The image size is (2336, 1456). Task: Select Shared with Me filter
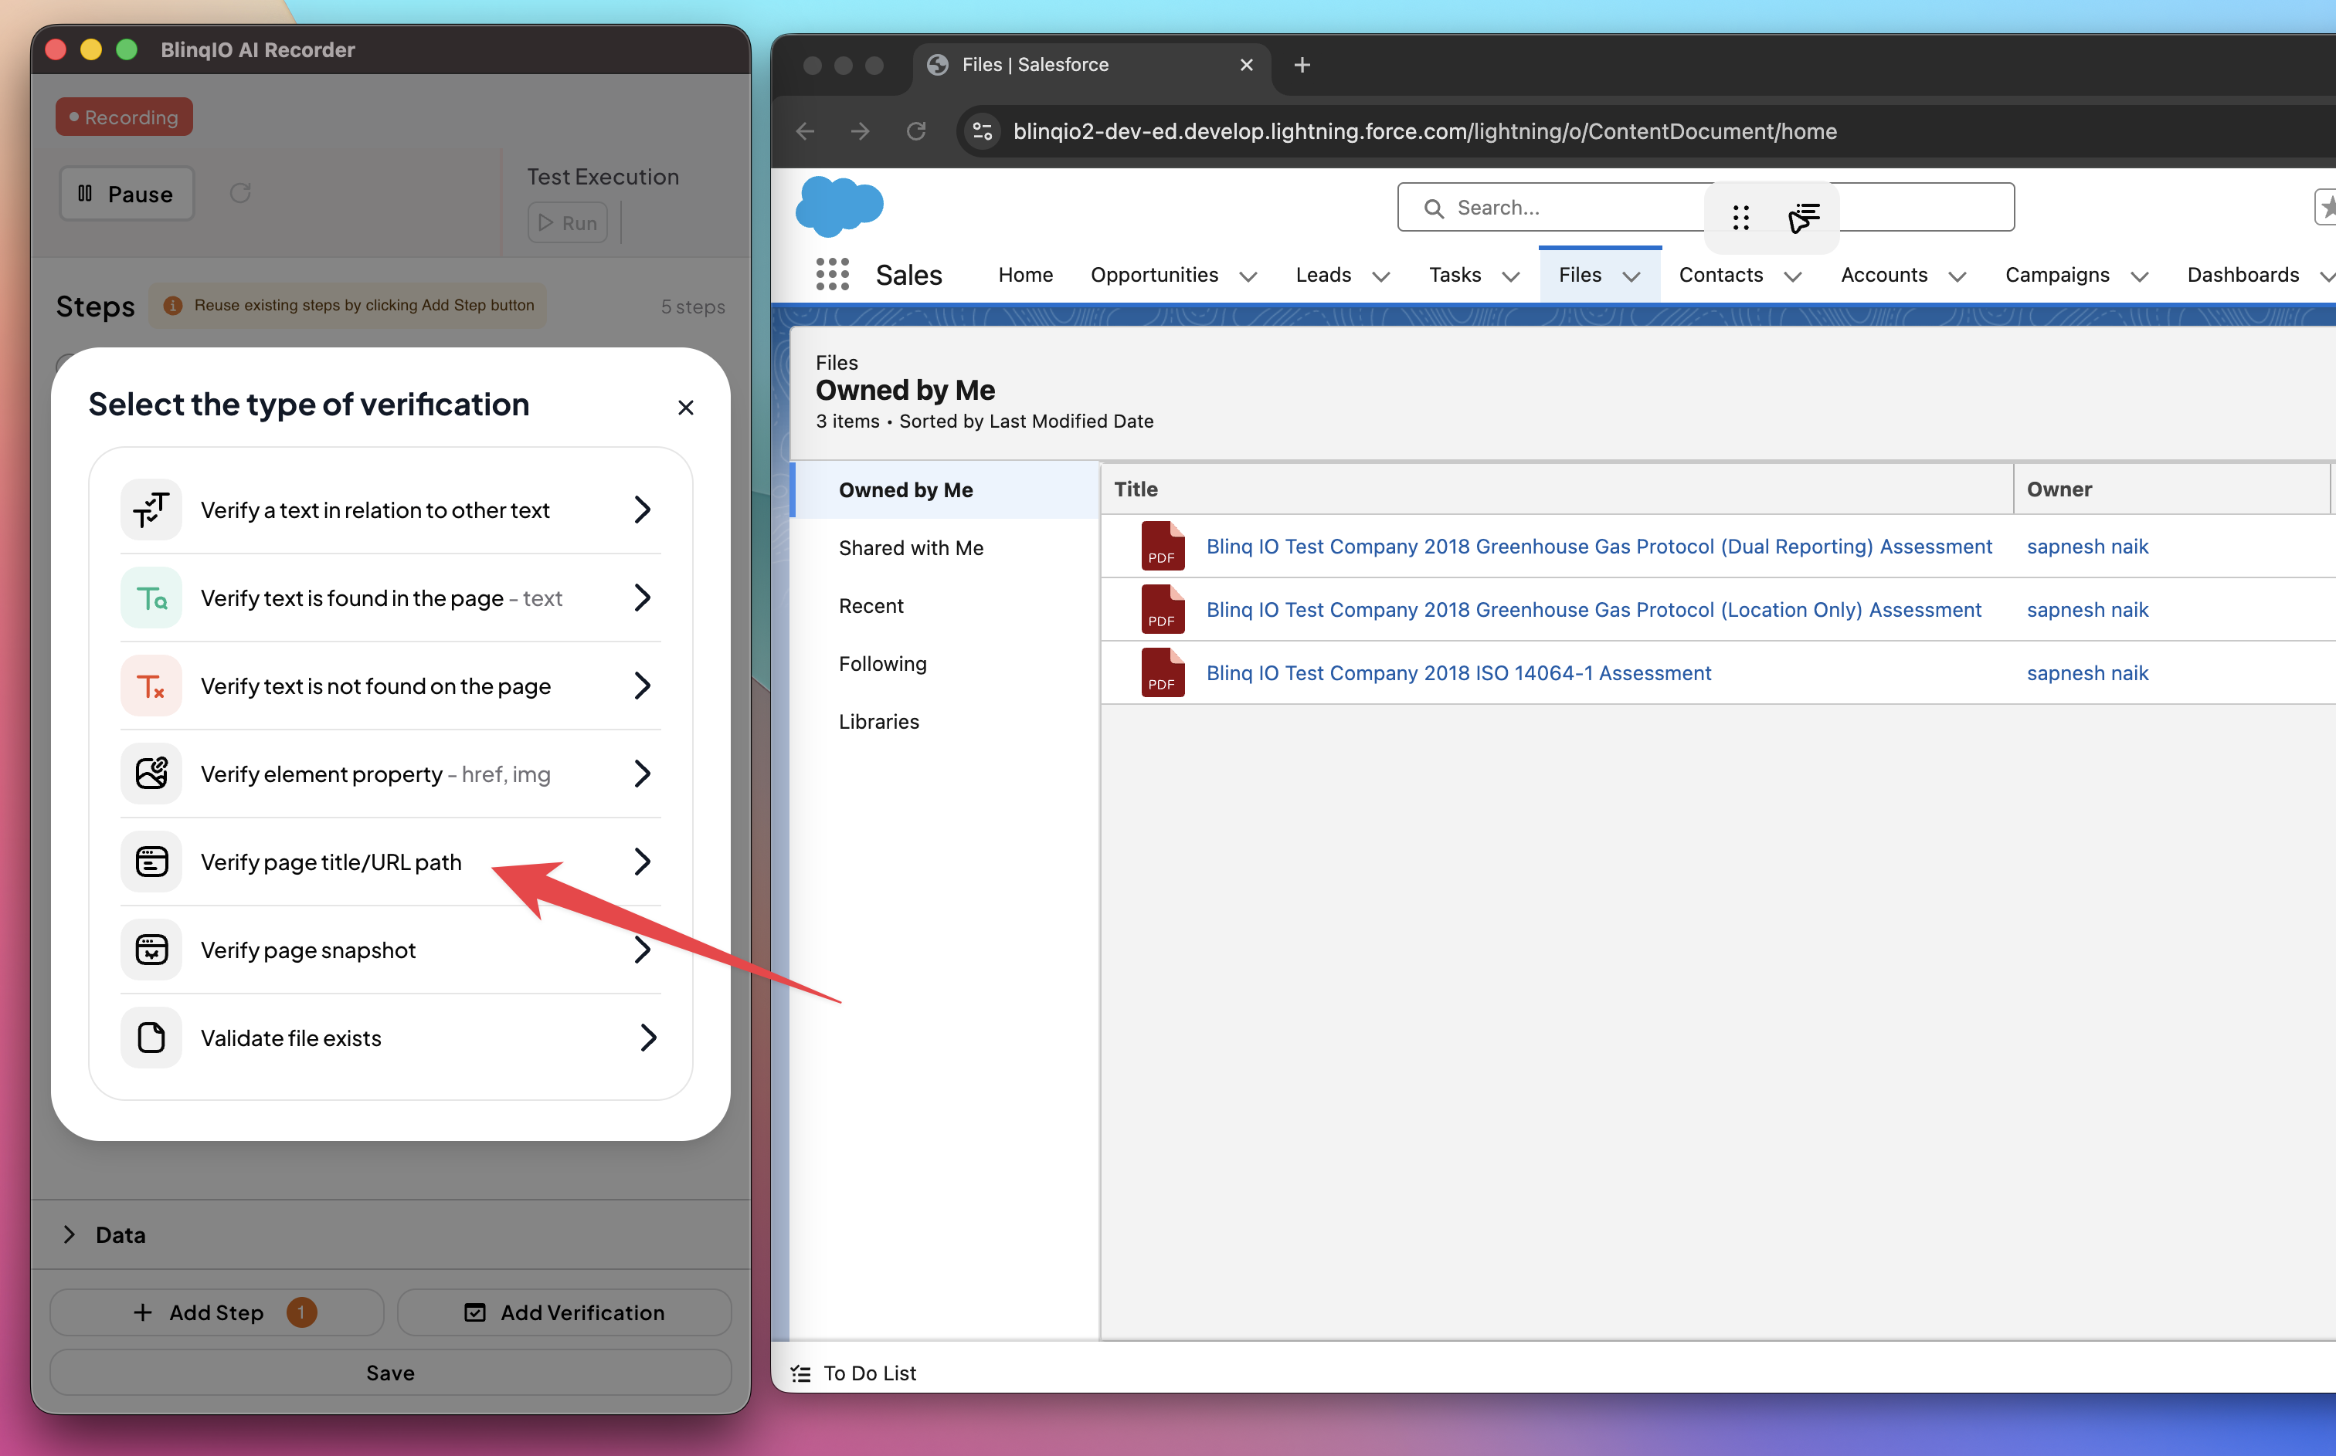click(x=912, y=548)
